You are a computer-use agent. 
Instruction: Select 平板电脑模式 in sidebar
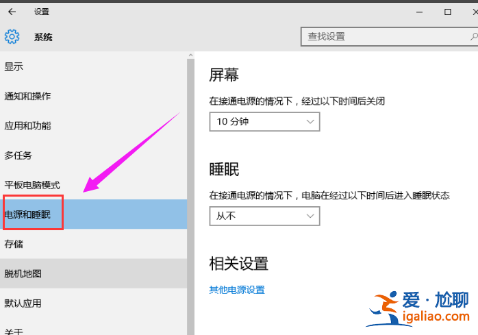(93, 185)
